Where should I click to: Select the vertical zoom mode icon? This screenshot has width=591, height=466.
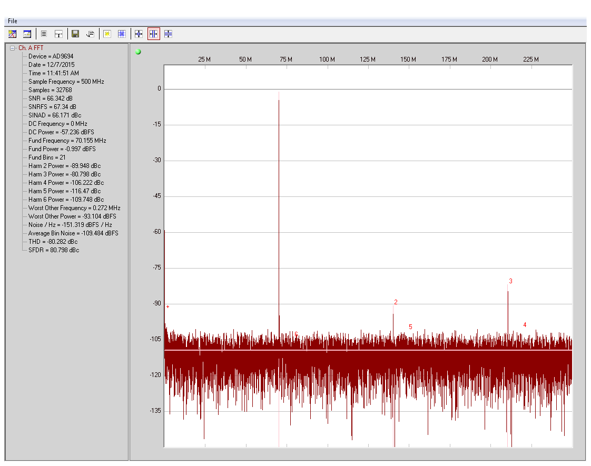click(x=168, y=34)
